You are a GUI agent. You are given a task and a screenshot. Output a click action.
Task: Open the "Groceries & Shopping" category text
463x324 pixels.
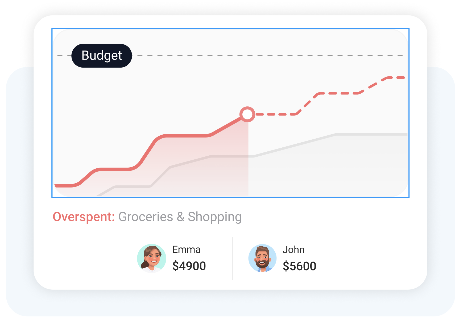tap(180, 217)
